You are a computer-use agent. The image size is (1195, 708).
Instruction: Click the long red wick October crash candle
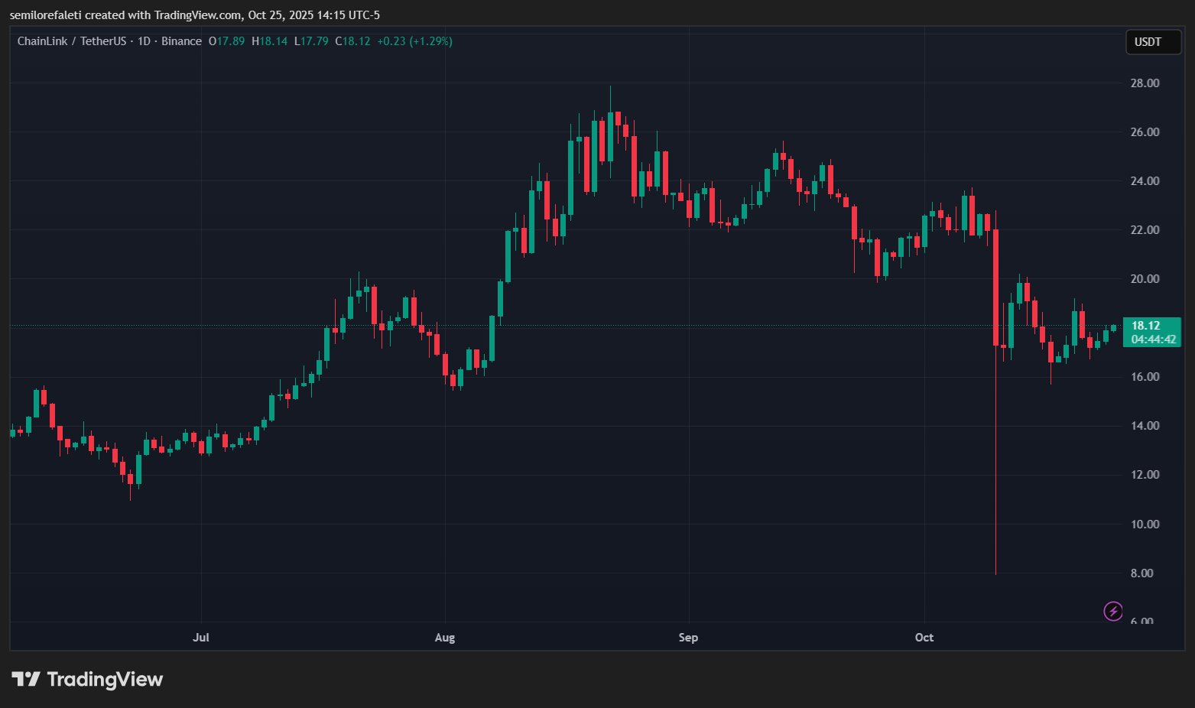pyautogui.click(x=995, y=459)
